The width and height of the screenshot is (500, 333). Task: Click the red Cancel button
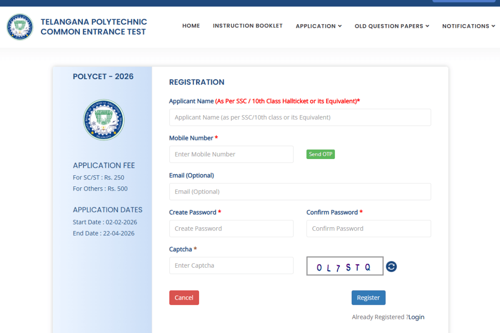pyautogui.click(x=184, y=297)
